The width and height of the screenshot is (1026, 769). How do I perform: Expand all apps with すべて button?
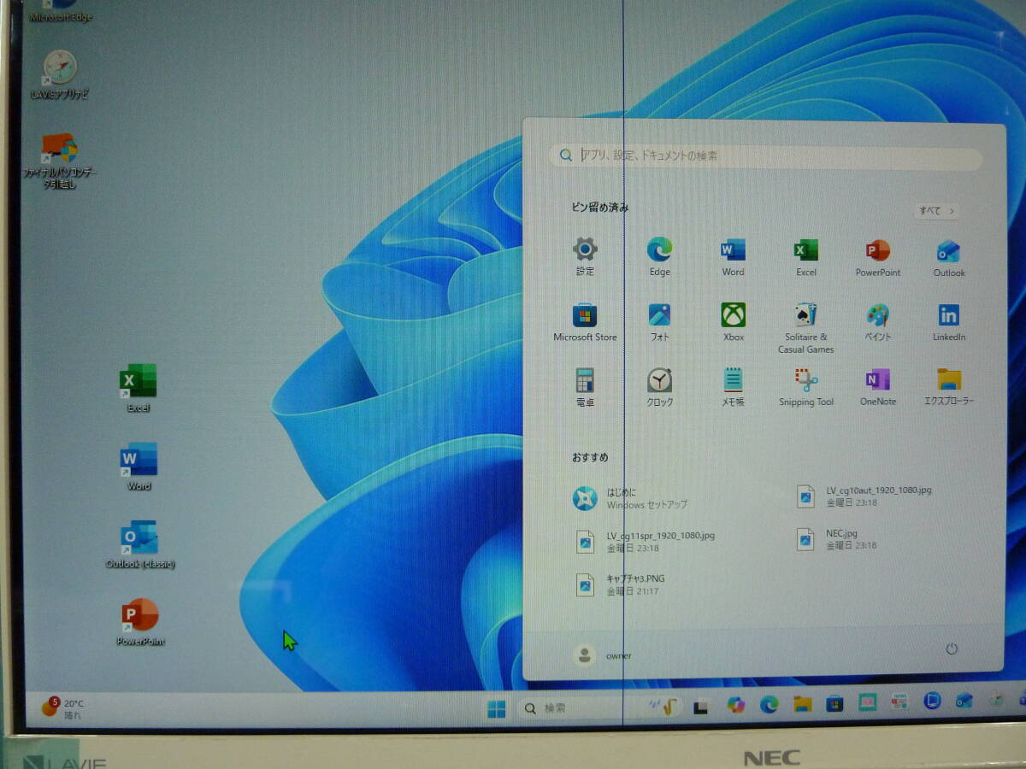pyautogui.click(x=935, y=211)
